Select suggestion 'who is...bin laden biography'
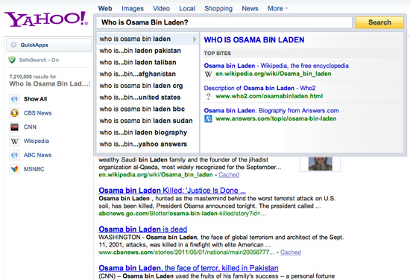The width and height of the screenshot is (410, 280). point(148,133)
